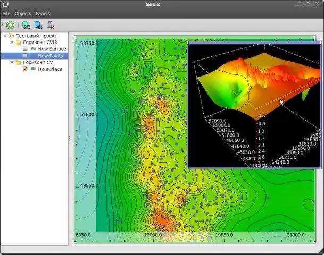Enable the New Surface checkbox
Viewport: 324px width, 255px height.
point(25,49)
